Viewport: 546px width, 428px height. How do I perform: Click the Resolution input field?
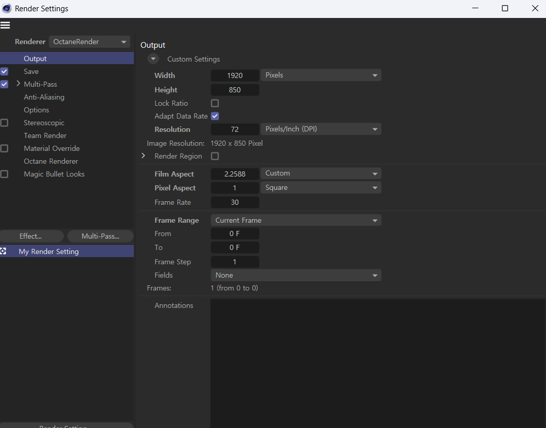pos(235,129)
